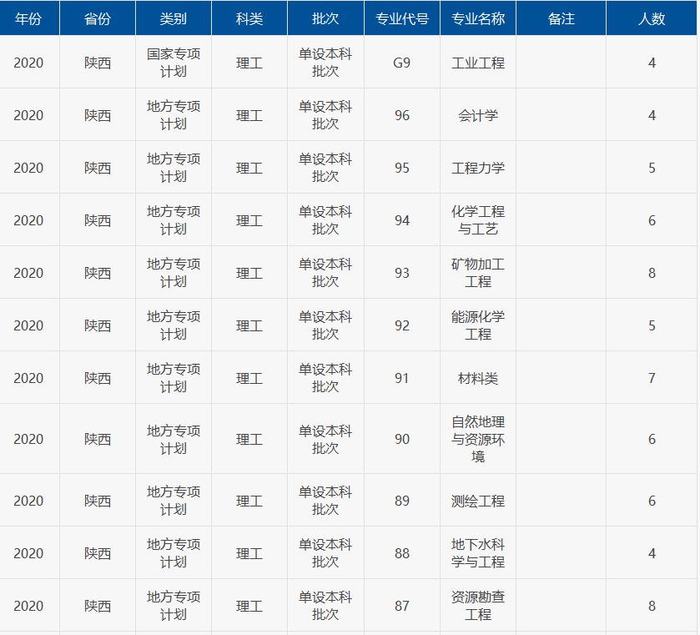Image resolution: width=700 pixels, height=635 pixels.
Task: Click the 能源化学工程 cell
Action: pyautogui.click(x=478, y=325)
